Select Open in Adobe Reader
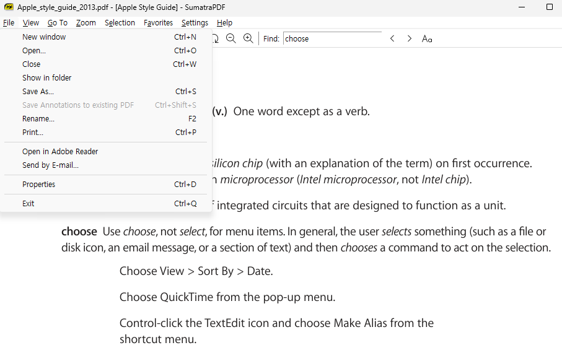 click(106, 152)
